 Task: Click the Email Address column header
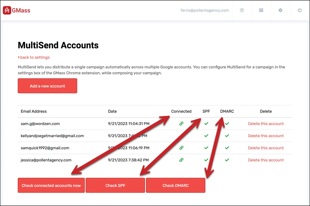pos(34,111)
